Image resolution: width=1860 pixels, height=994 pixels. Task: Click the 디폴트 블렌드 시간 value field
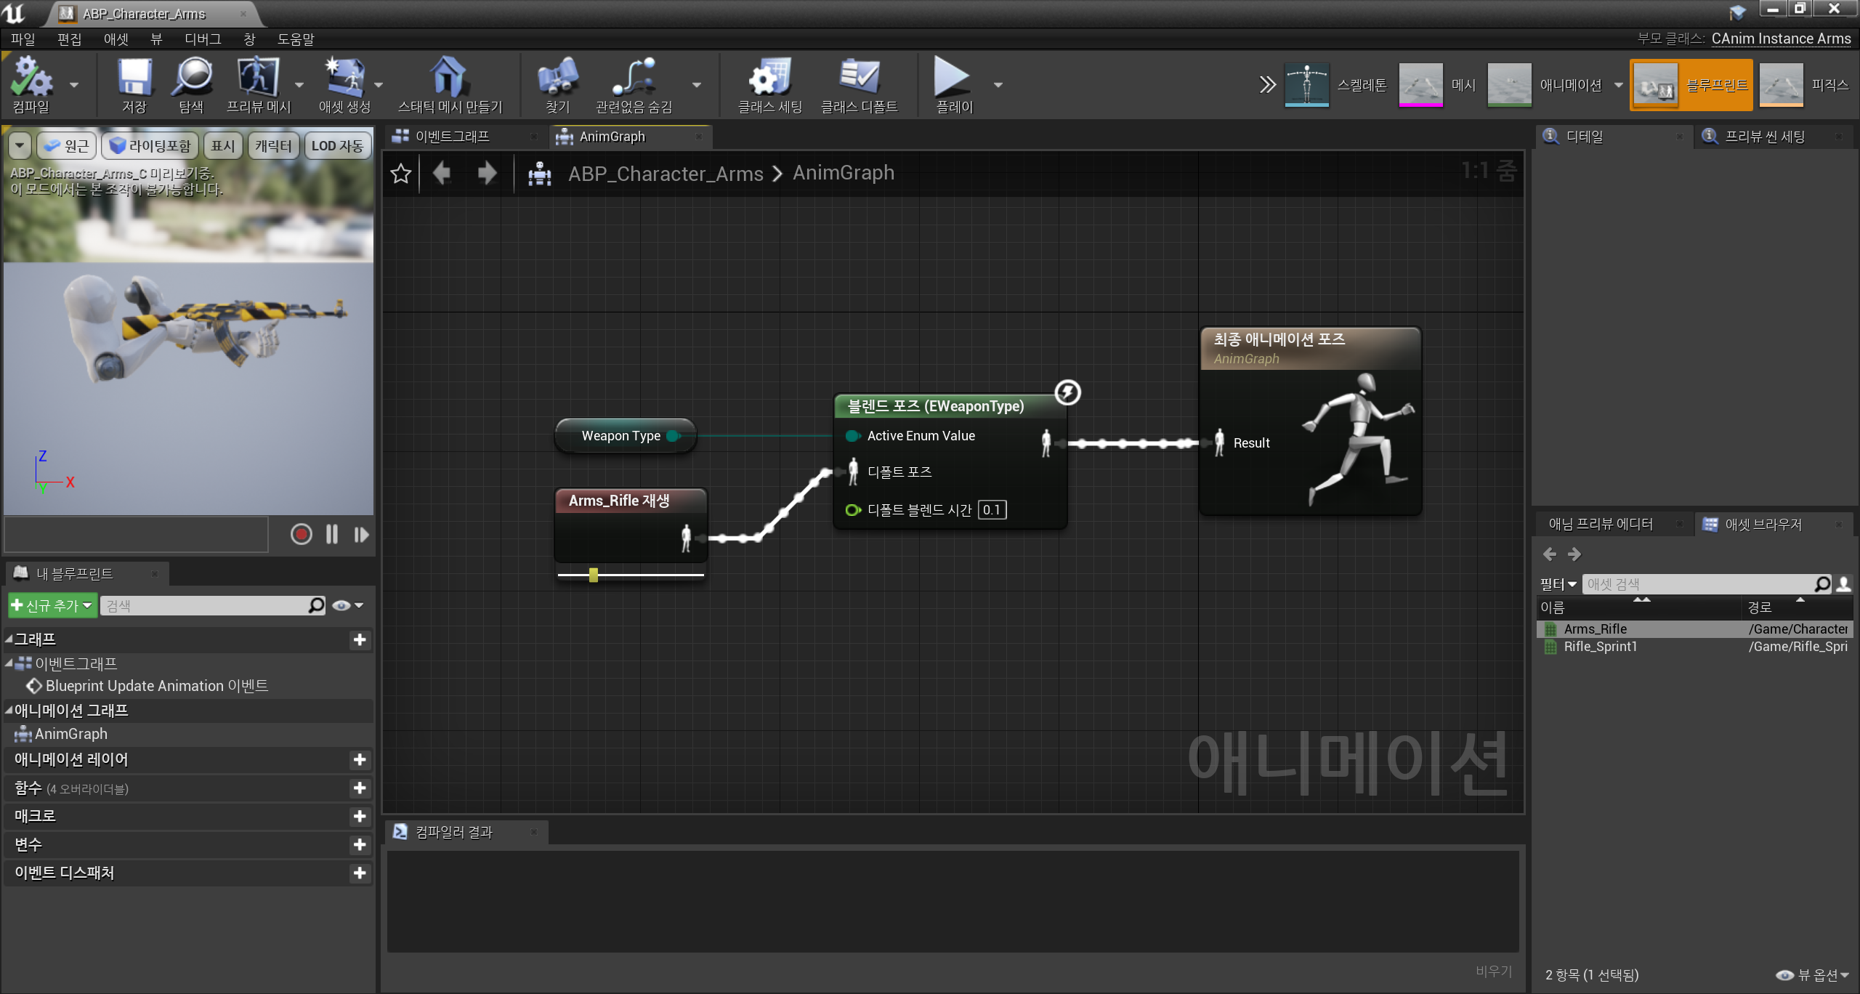[992, 509]
